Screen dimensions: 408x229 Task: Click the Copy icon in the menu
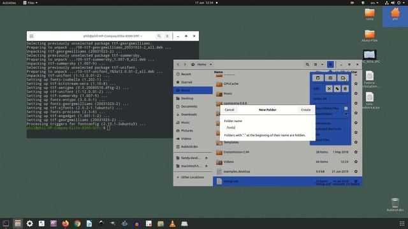point(337,89)
